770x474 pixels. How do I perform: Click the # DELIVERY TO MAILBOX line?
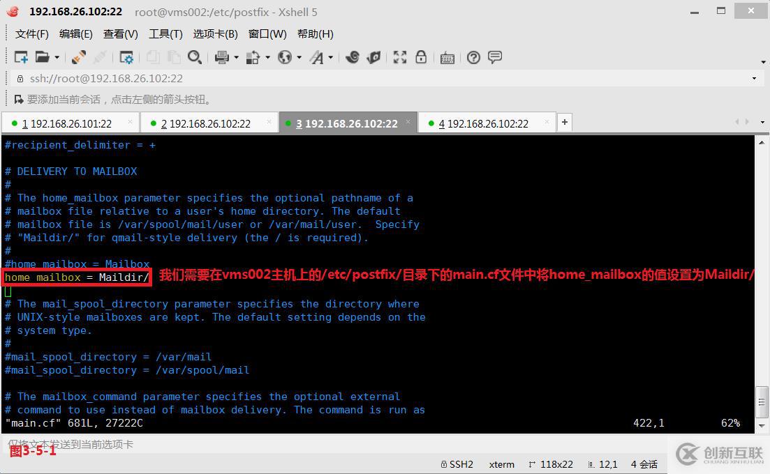click(x=71, y=171)
